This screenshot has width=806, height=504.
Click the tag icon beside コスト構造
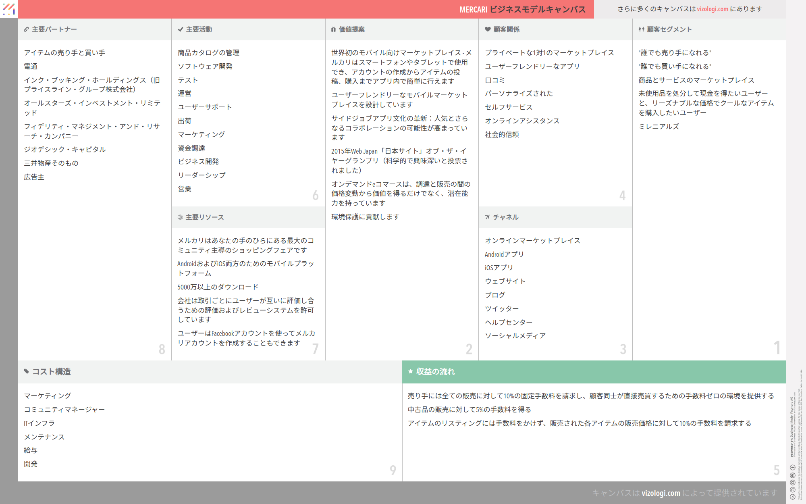click(27, 371)
